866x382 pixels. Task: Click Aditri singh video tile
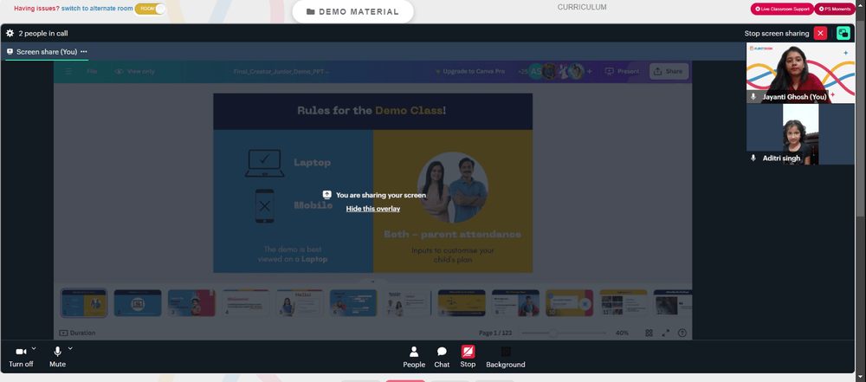tap(800, 134)
